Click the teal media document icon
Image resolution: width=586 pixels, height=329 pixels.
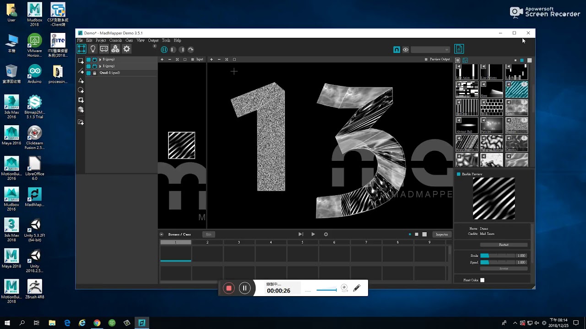click(459, 49)
